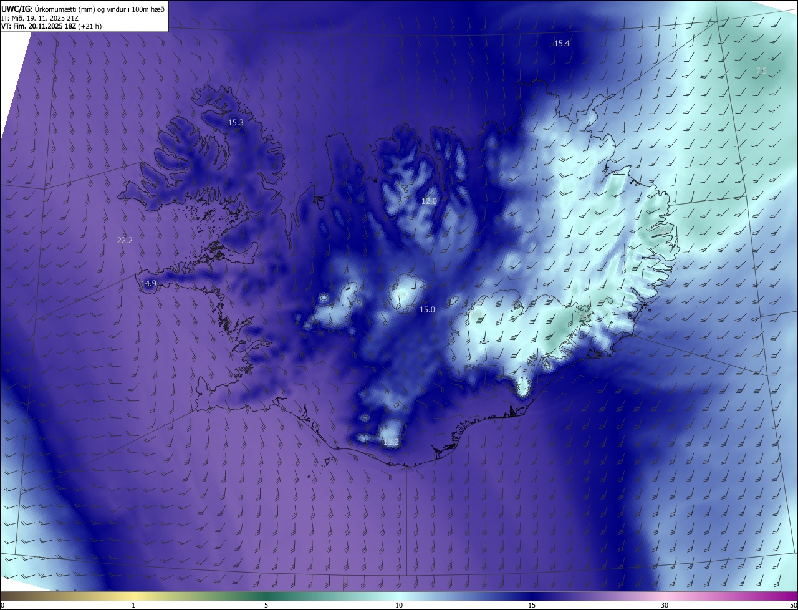
Task: Click the valid time line 'VT: Fim. 20.11.2025 18Z (+21 h)'
Action: (x=52, y=26)
